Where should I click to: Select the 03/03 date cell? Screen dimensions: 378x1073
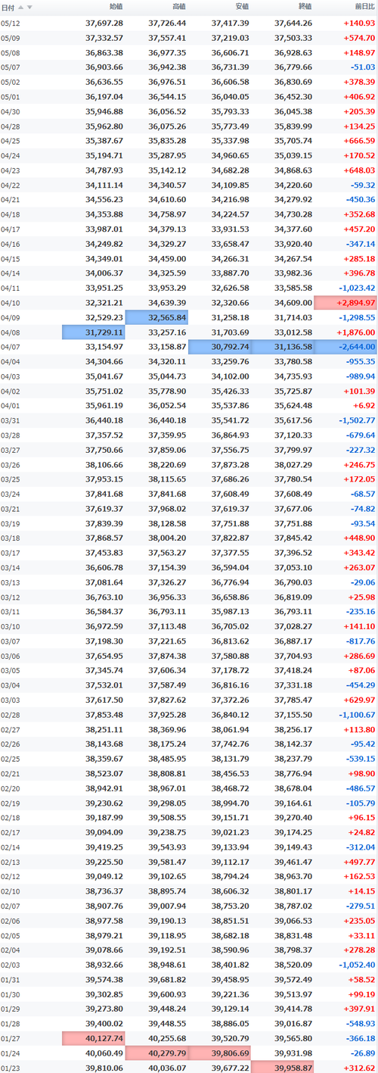pos(11,699)
